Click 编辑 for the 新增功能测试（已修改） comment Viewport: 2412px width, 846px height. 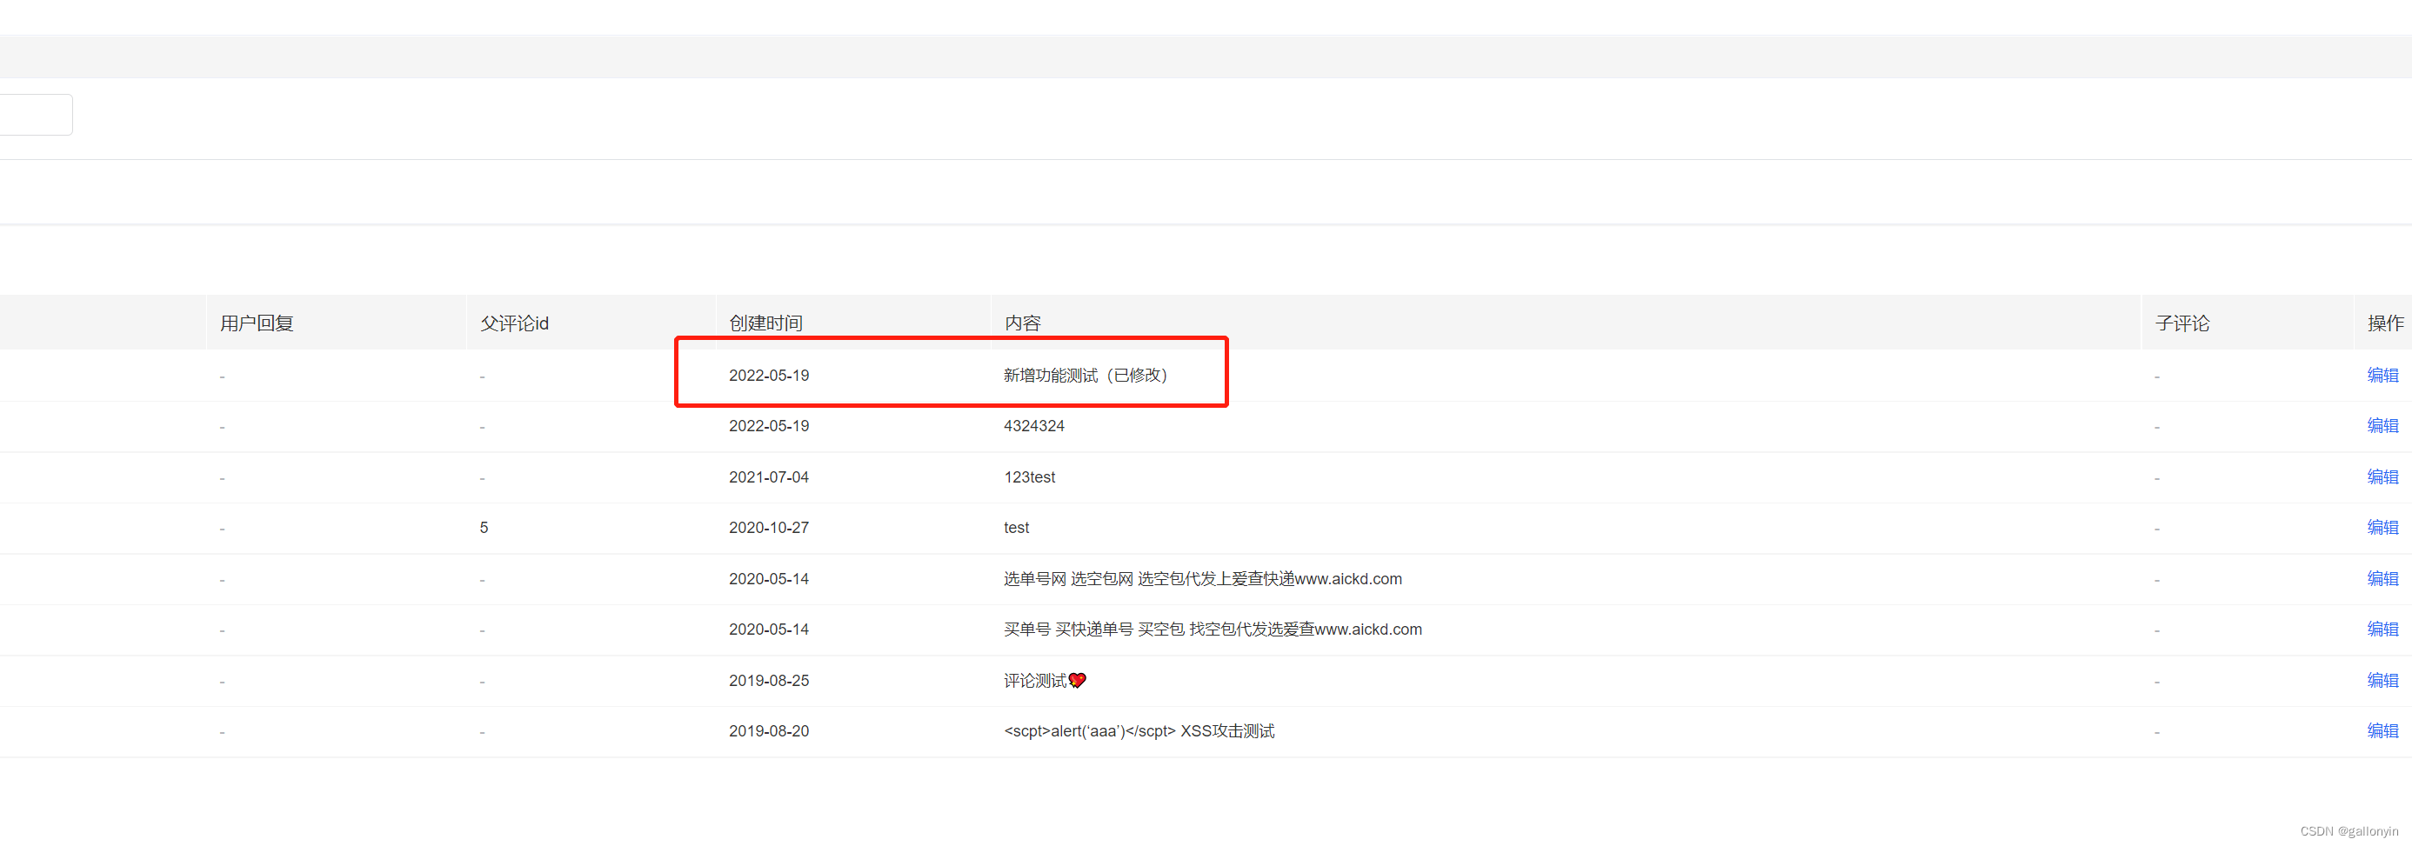pyautogui.click(x=2383, y=375)
